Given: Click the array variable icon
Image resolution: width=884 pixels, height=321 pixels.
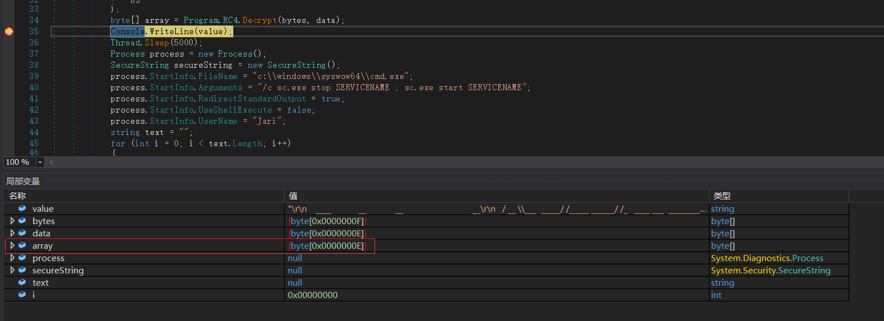Looking at the screenshot, I should [x=22, y=245].
